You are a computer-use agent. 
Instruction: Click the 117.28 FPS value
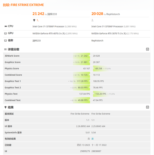(82, 81)
